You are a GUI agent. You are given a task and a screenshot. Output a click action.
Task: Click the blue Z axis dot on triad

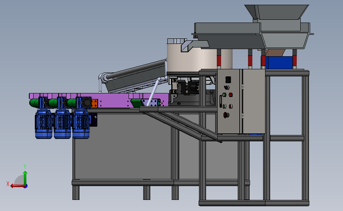click(26, 186)
